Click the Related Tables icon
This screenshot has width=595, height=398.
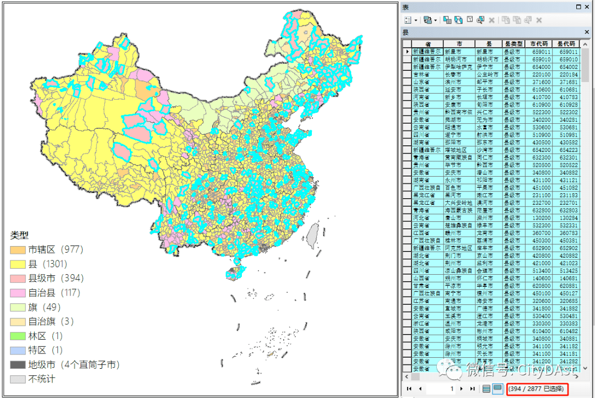pos(428,20)
